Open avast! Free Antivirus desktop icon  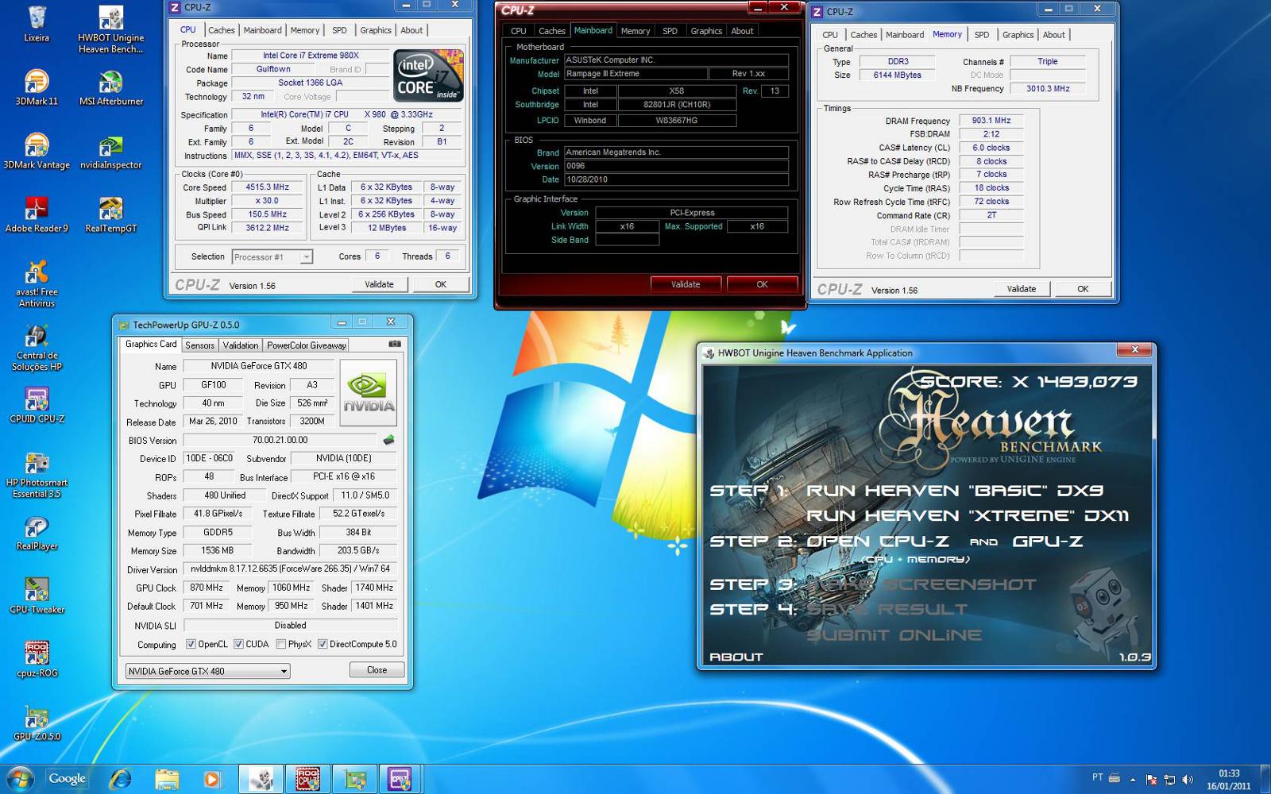coord(37,283)
